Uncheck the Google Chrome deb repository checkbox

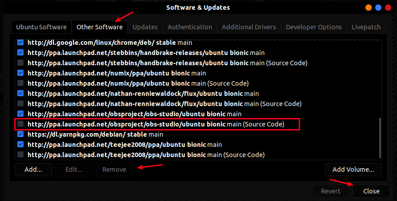(x=20, y=42)
